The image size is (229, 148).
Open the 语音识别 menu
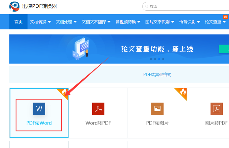click(187, 22)
